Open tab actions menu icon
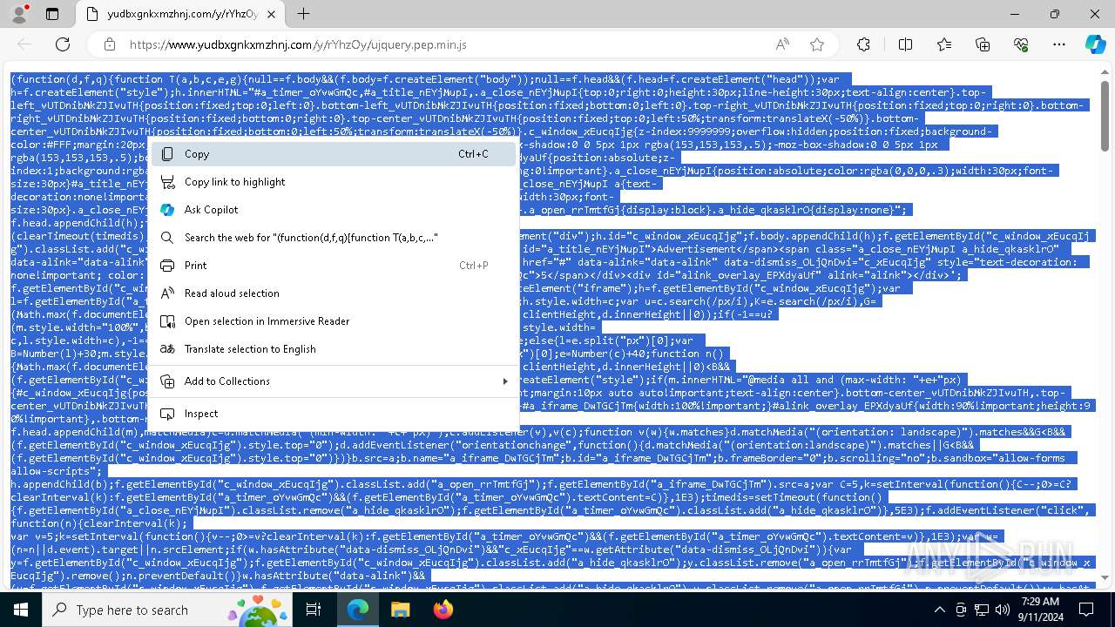Image resolution: width=1115 pixels, height=627 pixels. pos(52,14)
